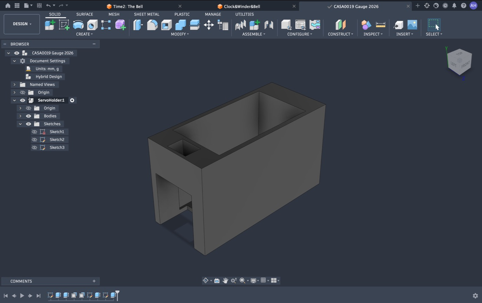Go to the Clock&Winder&Bell document tab
Screen dimensions: 482x303
click(242, 6)
